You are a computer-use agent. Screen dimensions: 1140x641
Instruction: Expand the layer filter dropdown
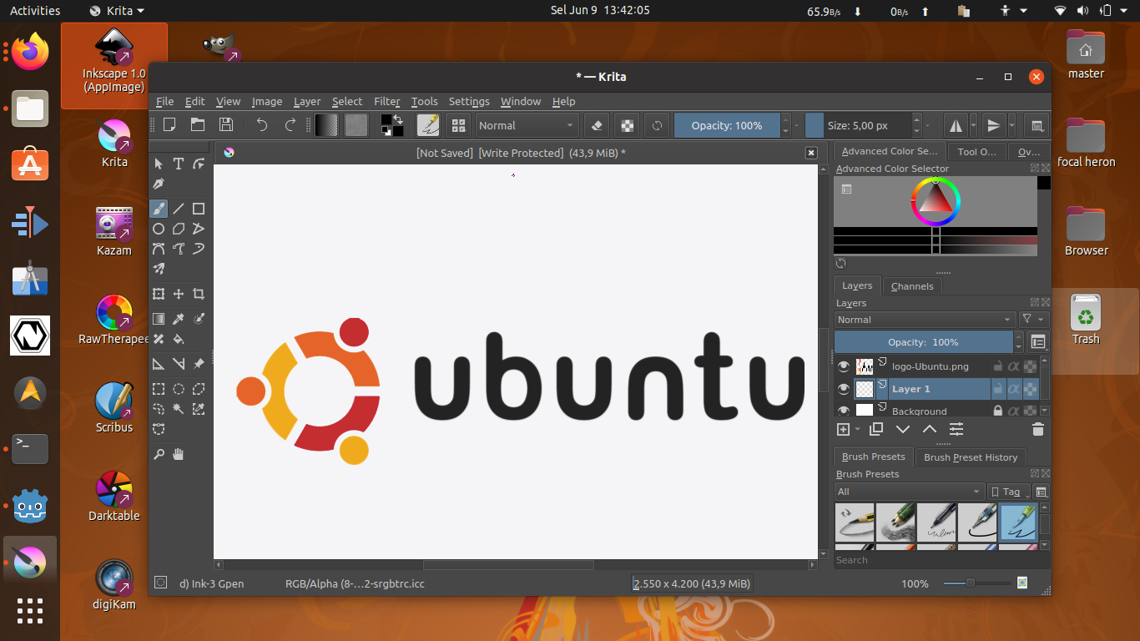pos(1033,320)
